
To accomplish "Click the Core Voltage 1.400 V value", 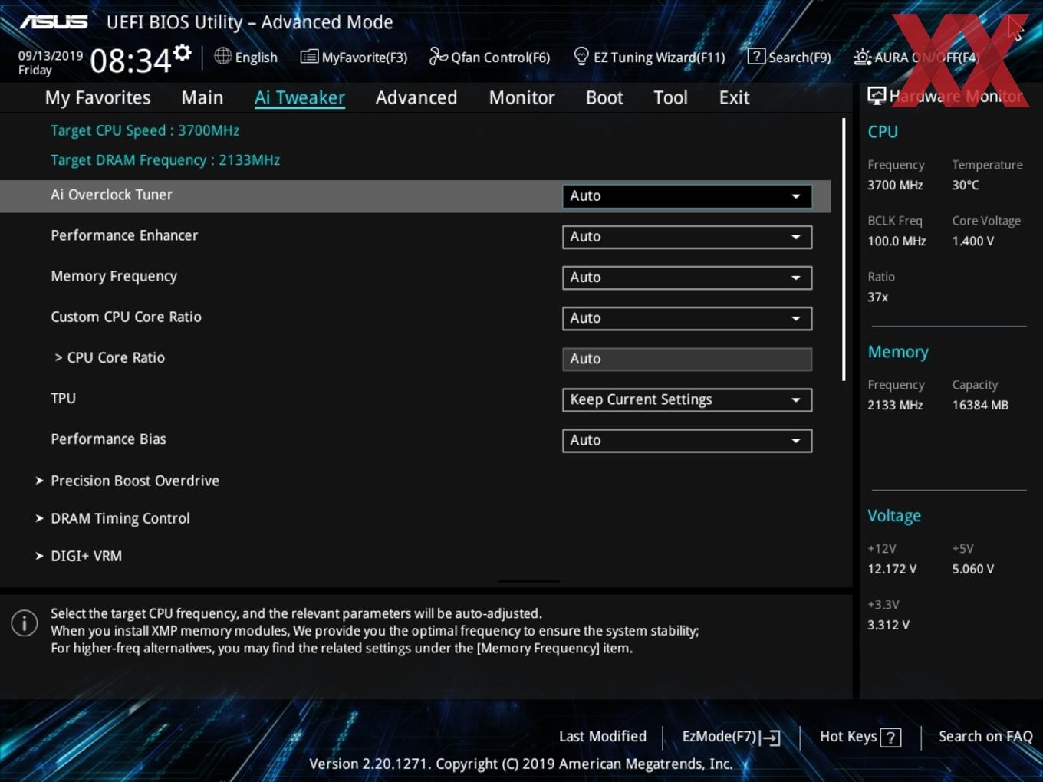I will coord(973,241).
